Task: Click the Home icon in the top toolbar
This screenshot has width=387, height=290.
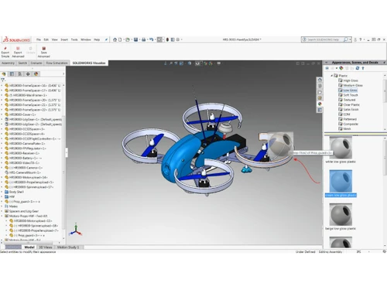Action: pyautogui.click(x=115, y=39)
